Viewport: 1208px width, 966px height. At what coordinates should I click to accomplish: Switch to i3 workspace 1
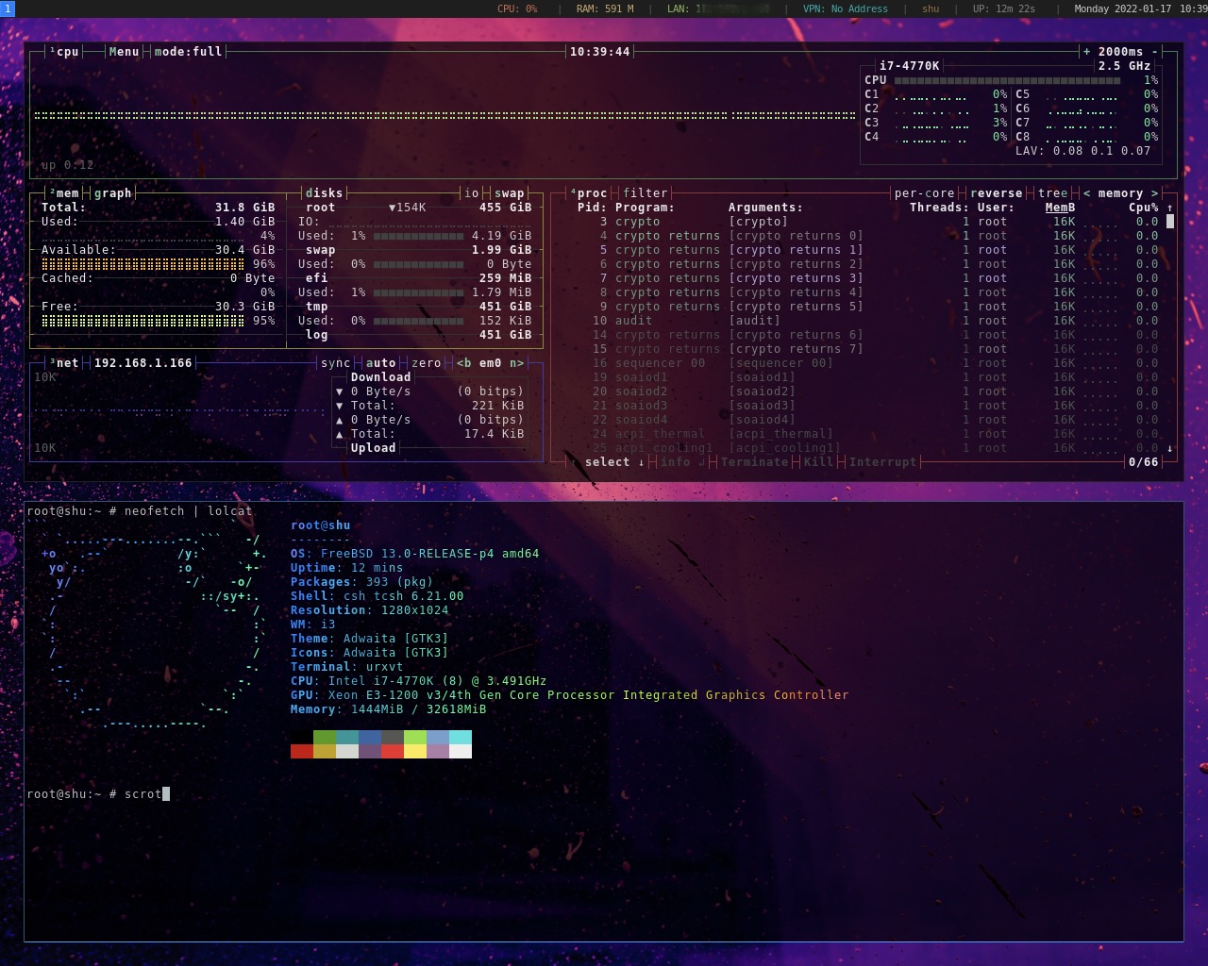coord(7,8)
